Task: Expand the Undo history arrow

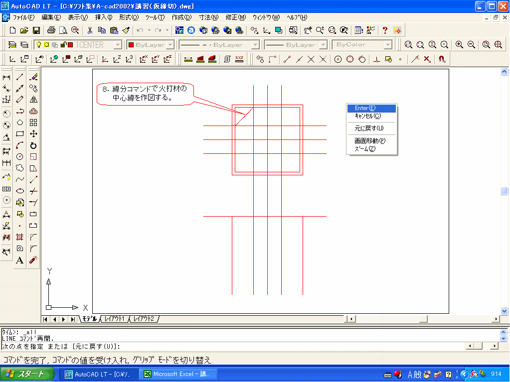Action: point(149,30)
